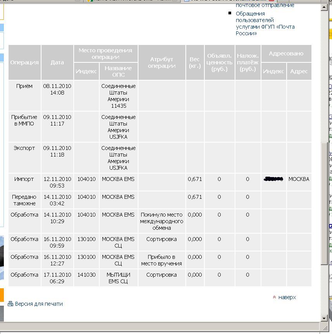This screenshot has width=332, height=334.
Task: Click the printer icon beside Версия для печати
Action: [x=10, y=304]
